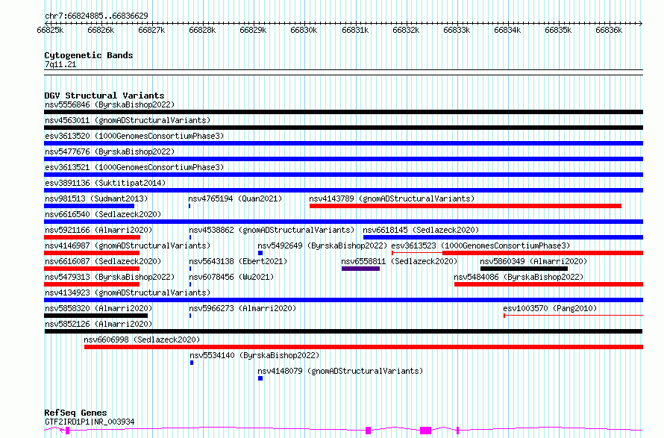Image resolution: width=664 pixels, height=438 pixels.
Task: Select nsv6616540 (Sedlazeck2020) variant label
Action: (103, 214)
